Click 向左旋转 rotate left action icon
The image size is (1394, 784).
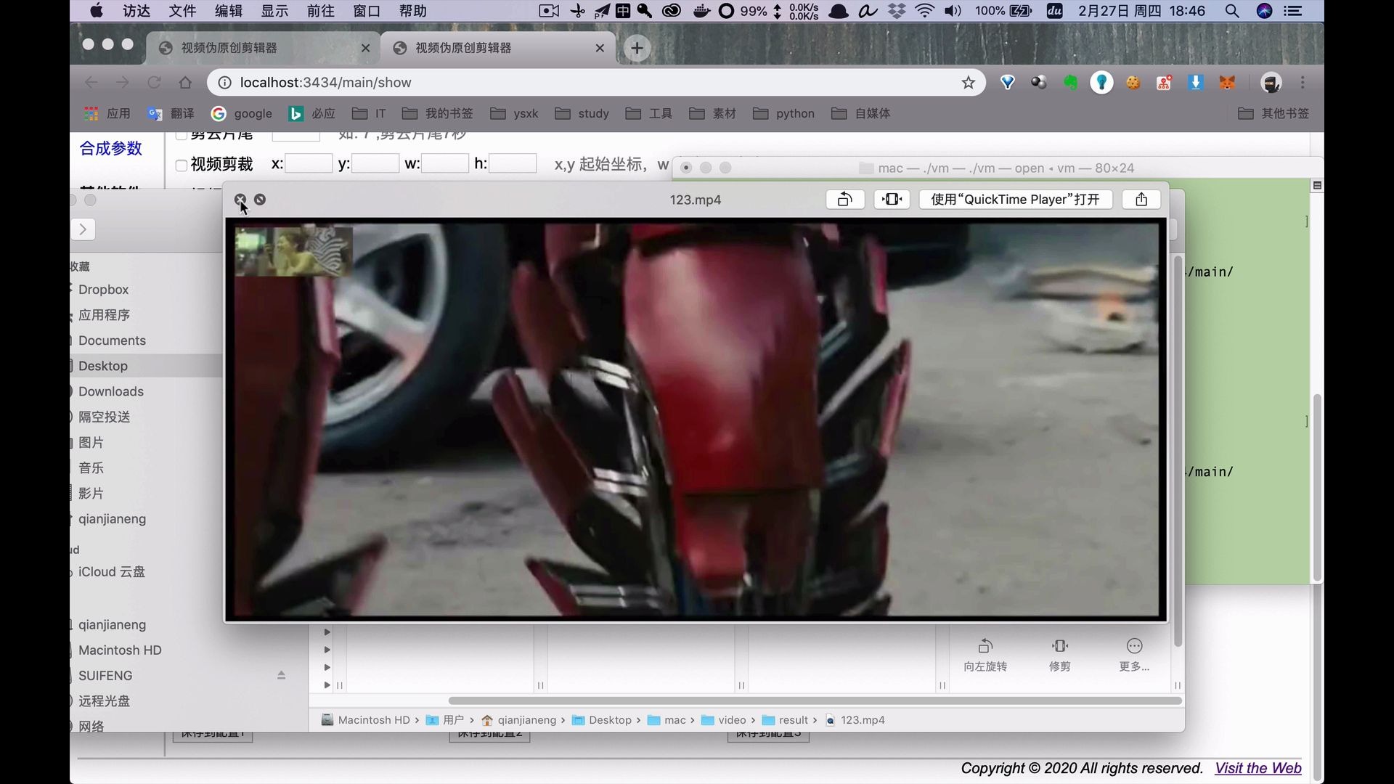(985, 646)
